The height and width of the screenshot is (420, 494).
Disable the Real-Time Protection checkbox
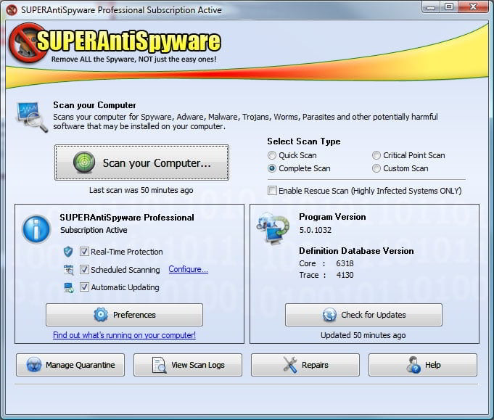85,252
